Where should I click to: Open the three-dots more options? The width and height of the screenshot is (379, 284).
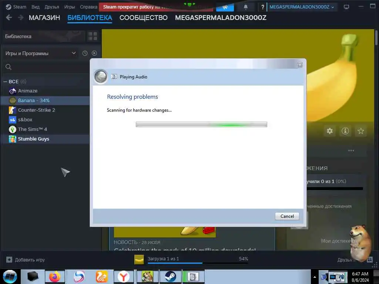click(351, 151)
